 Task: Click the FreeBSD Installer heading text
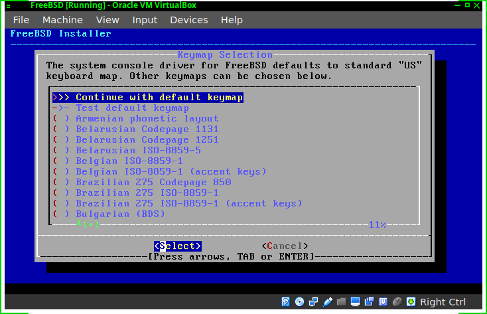click(60, 33)
